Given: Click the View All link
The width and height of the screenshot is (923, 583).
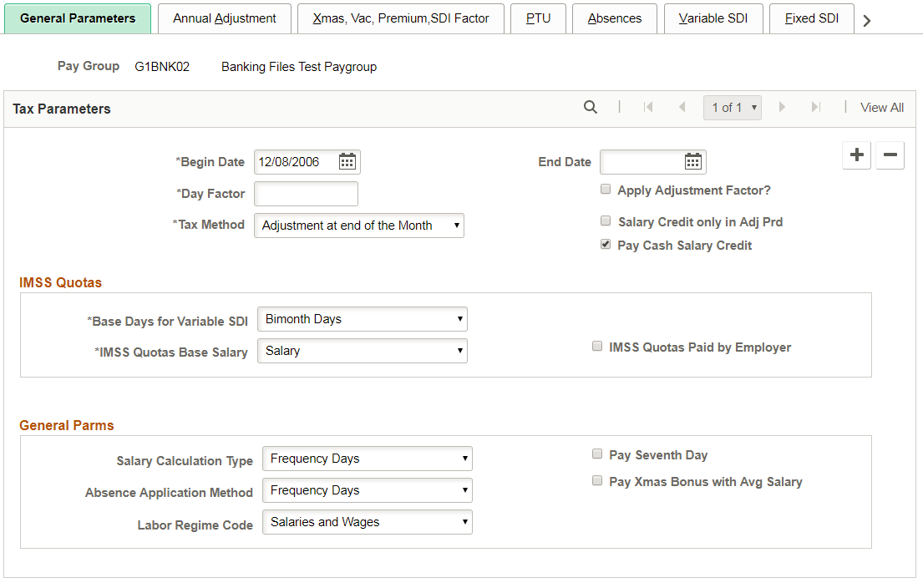Looking at the screenshot, I should coord(882,108).
